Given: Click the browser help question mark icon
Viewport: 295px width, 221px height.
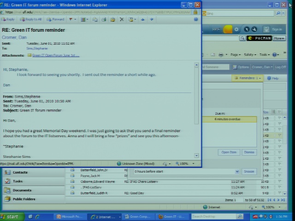Looking at the screenshot, I should (x=275, y=55).
